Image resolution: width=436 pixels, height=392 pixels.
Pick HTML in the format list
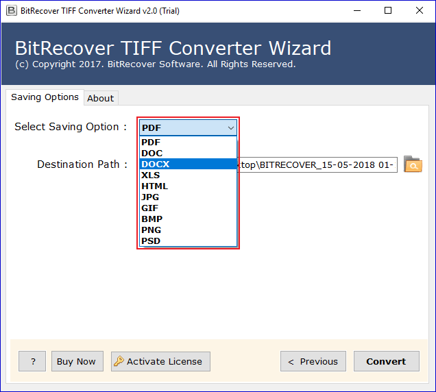[x=188, y=186]
